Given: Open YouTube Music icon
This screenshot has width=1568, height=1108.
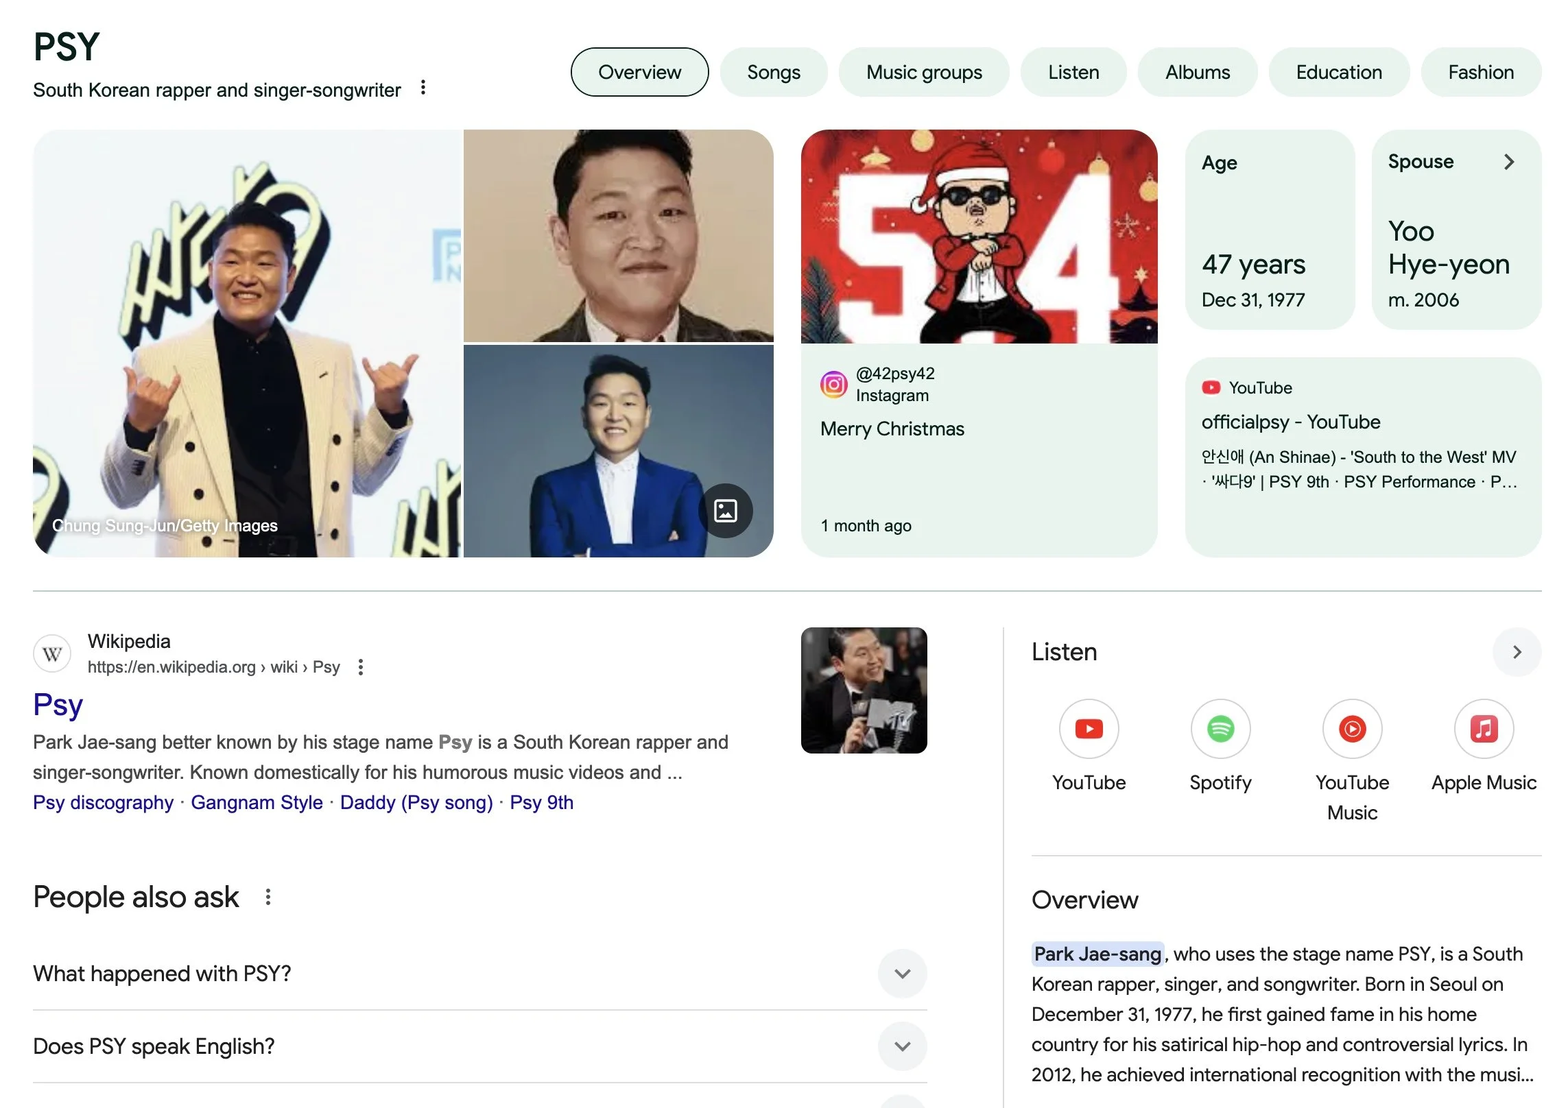Looking at the screenshot, I should click(x=1352, y=729).
